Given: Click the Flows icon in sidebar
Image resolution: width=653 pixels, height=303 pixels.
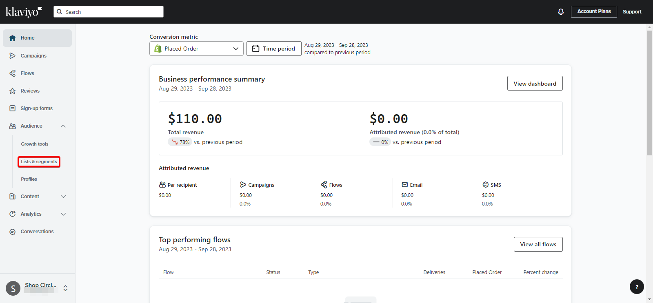Looking at the screenshot, I should tap(13, 73).
